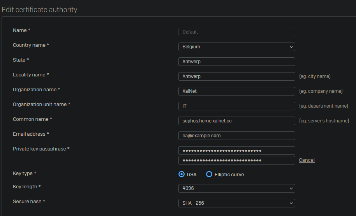Click the Organization name field with XalNet
356x216 pixels.
(x=236, y=91)
